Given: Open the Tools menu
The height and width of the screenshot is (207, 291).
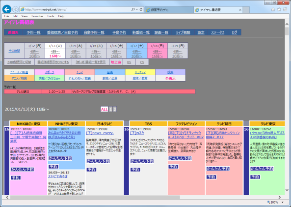Looking at the screenshot, I should pyautogui.click(x=51, y=16).
